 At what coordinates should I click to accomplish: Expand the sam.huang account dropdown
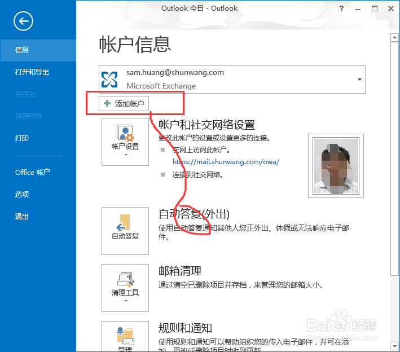coord(359,80)
